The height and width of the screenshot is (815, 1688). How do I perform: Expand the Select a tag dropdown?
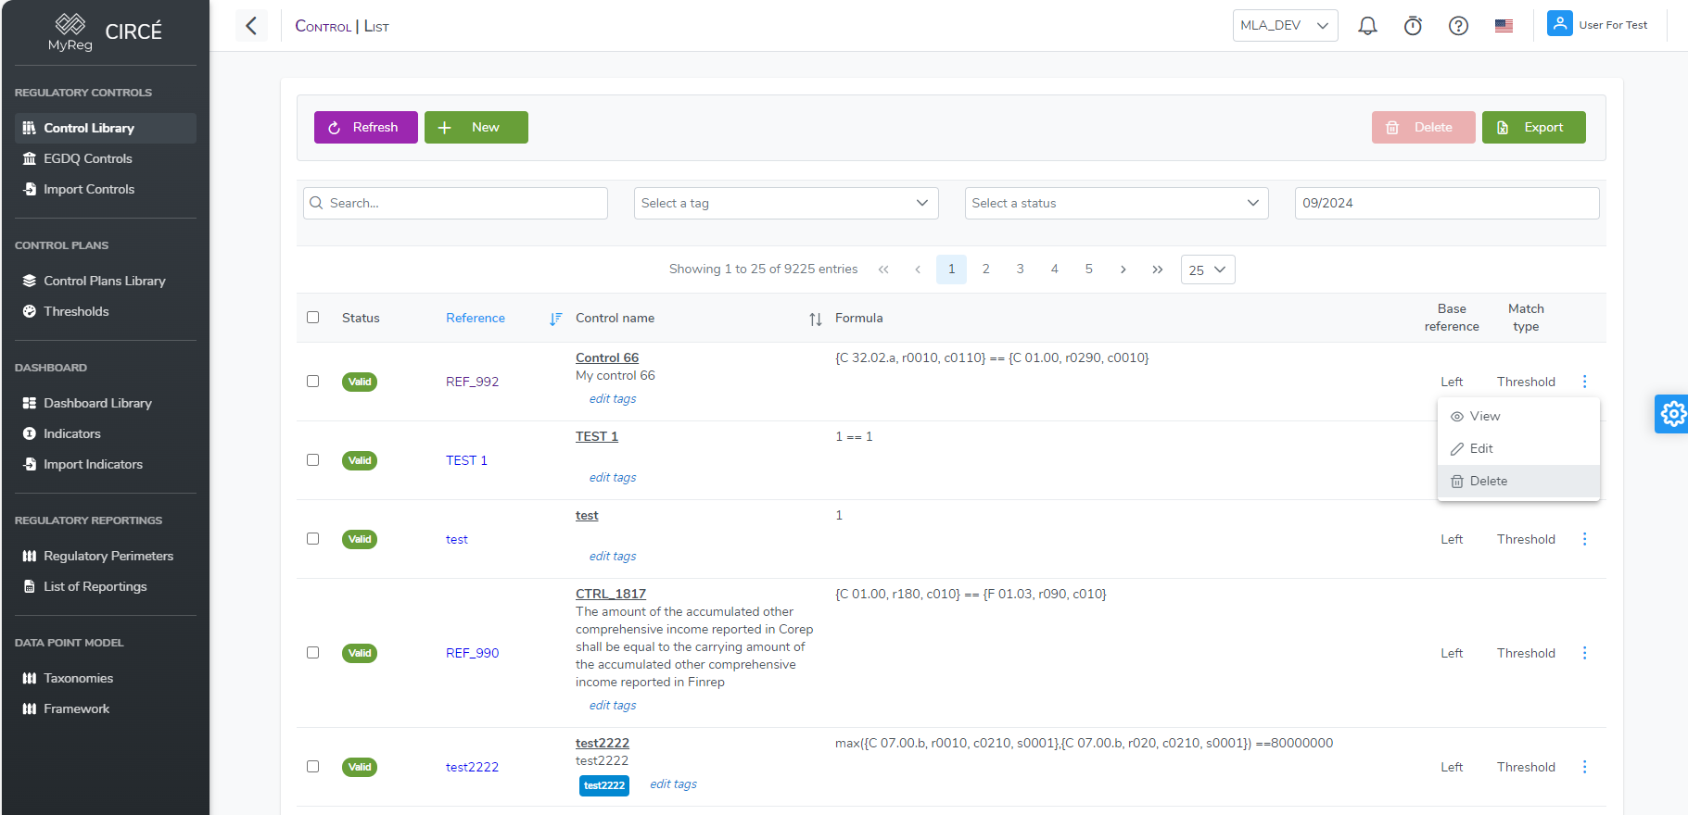pyautogui.click(x=786, y=204)
